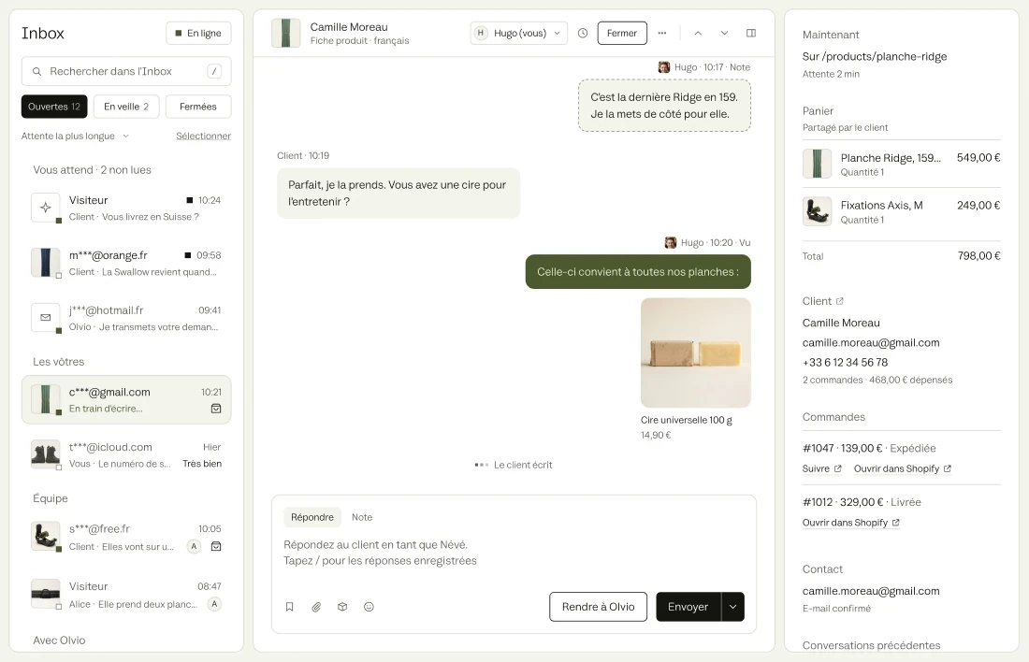Image resolution: width=1029 pixels, height=662 pixels.
Task: Click the bookmark saved replies icon in composer
Action: point(289,607)
